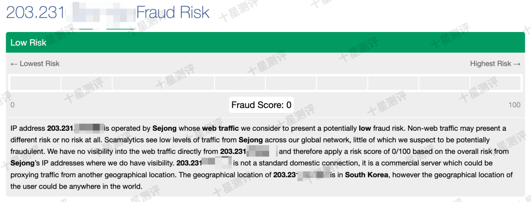
Task: Click the fifth risk bar segment
Action: click(240, 83)
